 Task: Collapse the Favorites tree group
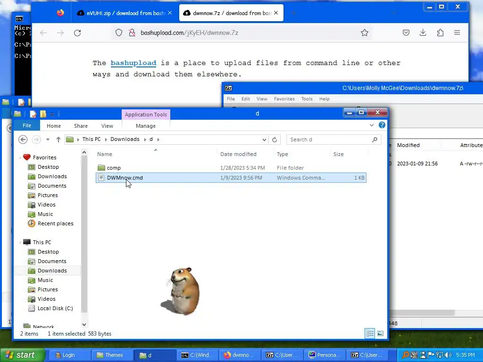click(20, 157)
